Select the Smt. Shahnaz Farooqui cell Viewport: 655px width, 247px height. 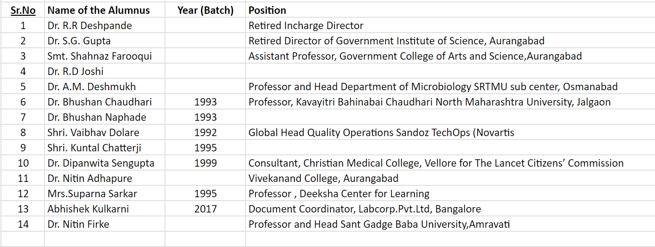pos(105,56)
